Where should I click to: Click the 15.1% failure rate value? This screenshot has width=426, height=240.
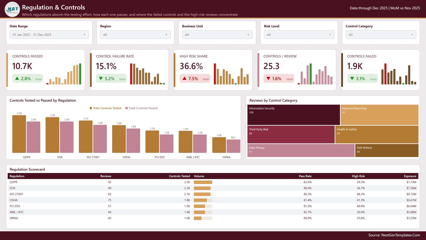[x=106, y=66]
